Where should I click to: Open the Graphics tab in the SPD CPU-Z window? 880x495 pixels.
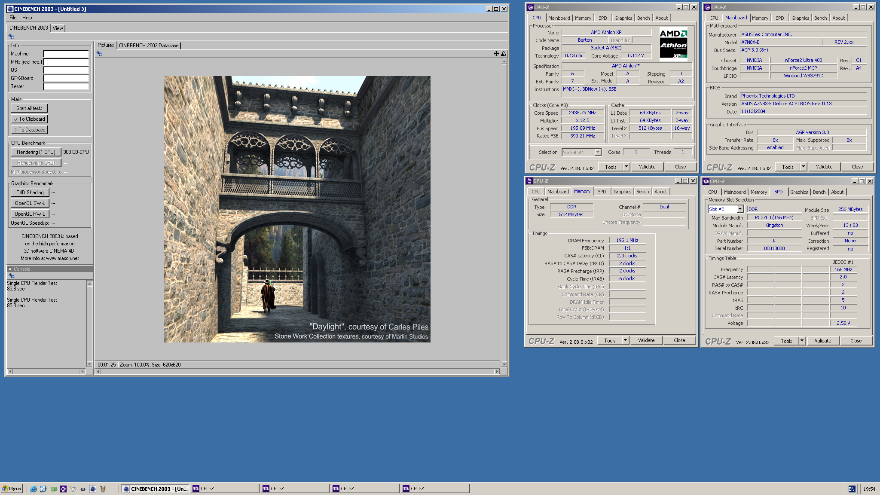pos(799,192)
